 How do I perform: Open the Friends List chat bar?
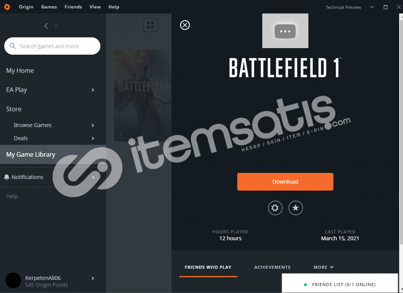[340, 283]
